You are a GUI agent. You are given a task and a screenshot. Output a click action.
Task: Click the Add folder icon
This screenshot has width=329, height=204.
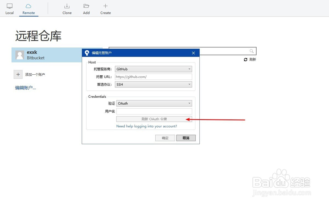point(86,6)
